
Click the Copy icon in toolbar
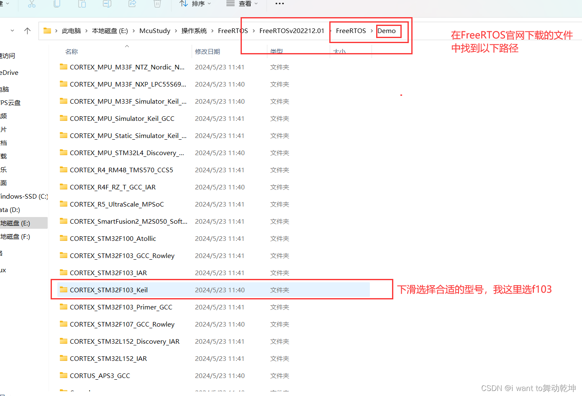tap(57, 4)
